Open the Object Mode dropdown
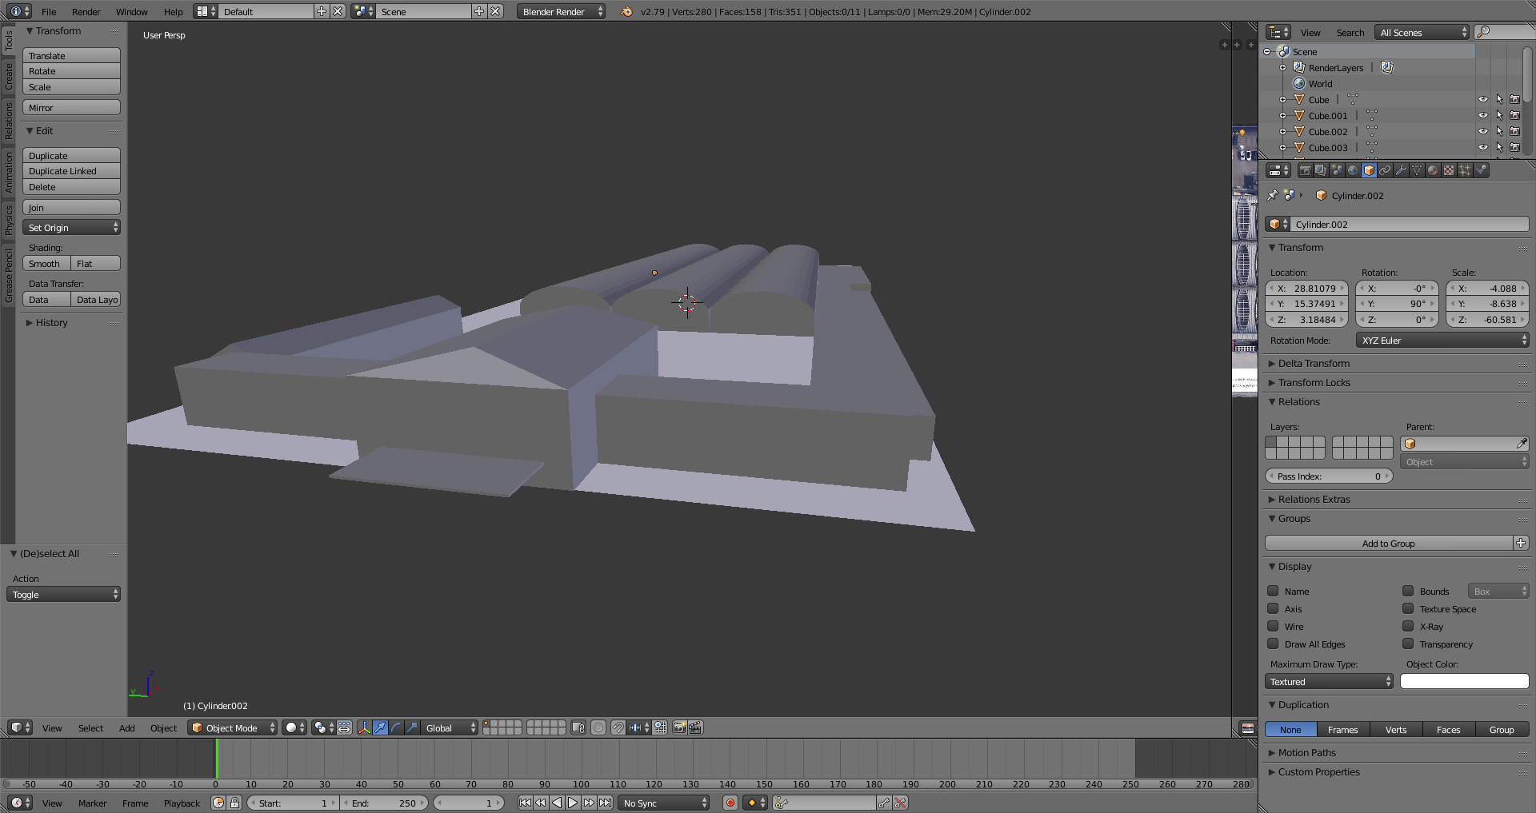The image size is (1536, 813). (x=232, y=727)
